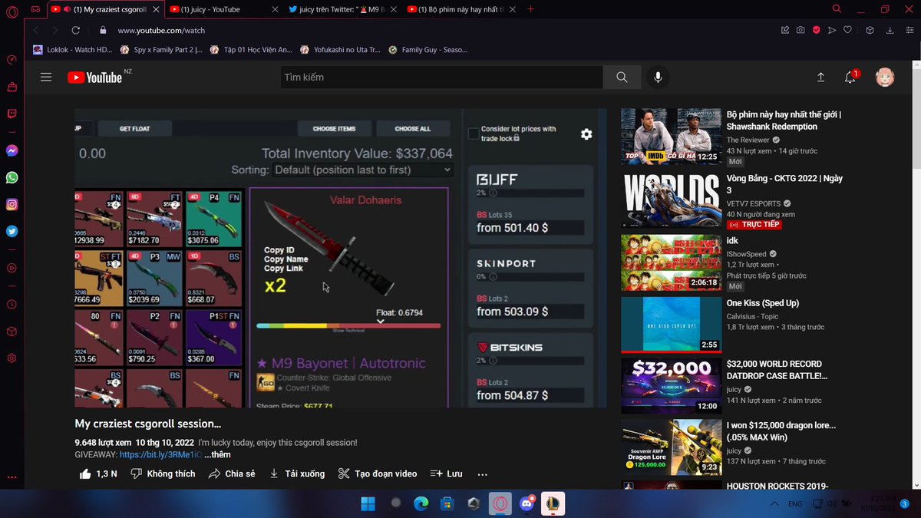Open more actions ellipsis under the video

(483, 473)
